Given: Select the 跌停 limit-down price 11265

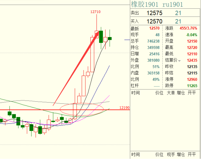Looking at the screenshot, I should tap(192, 86).
